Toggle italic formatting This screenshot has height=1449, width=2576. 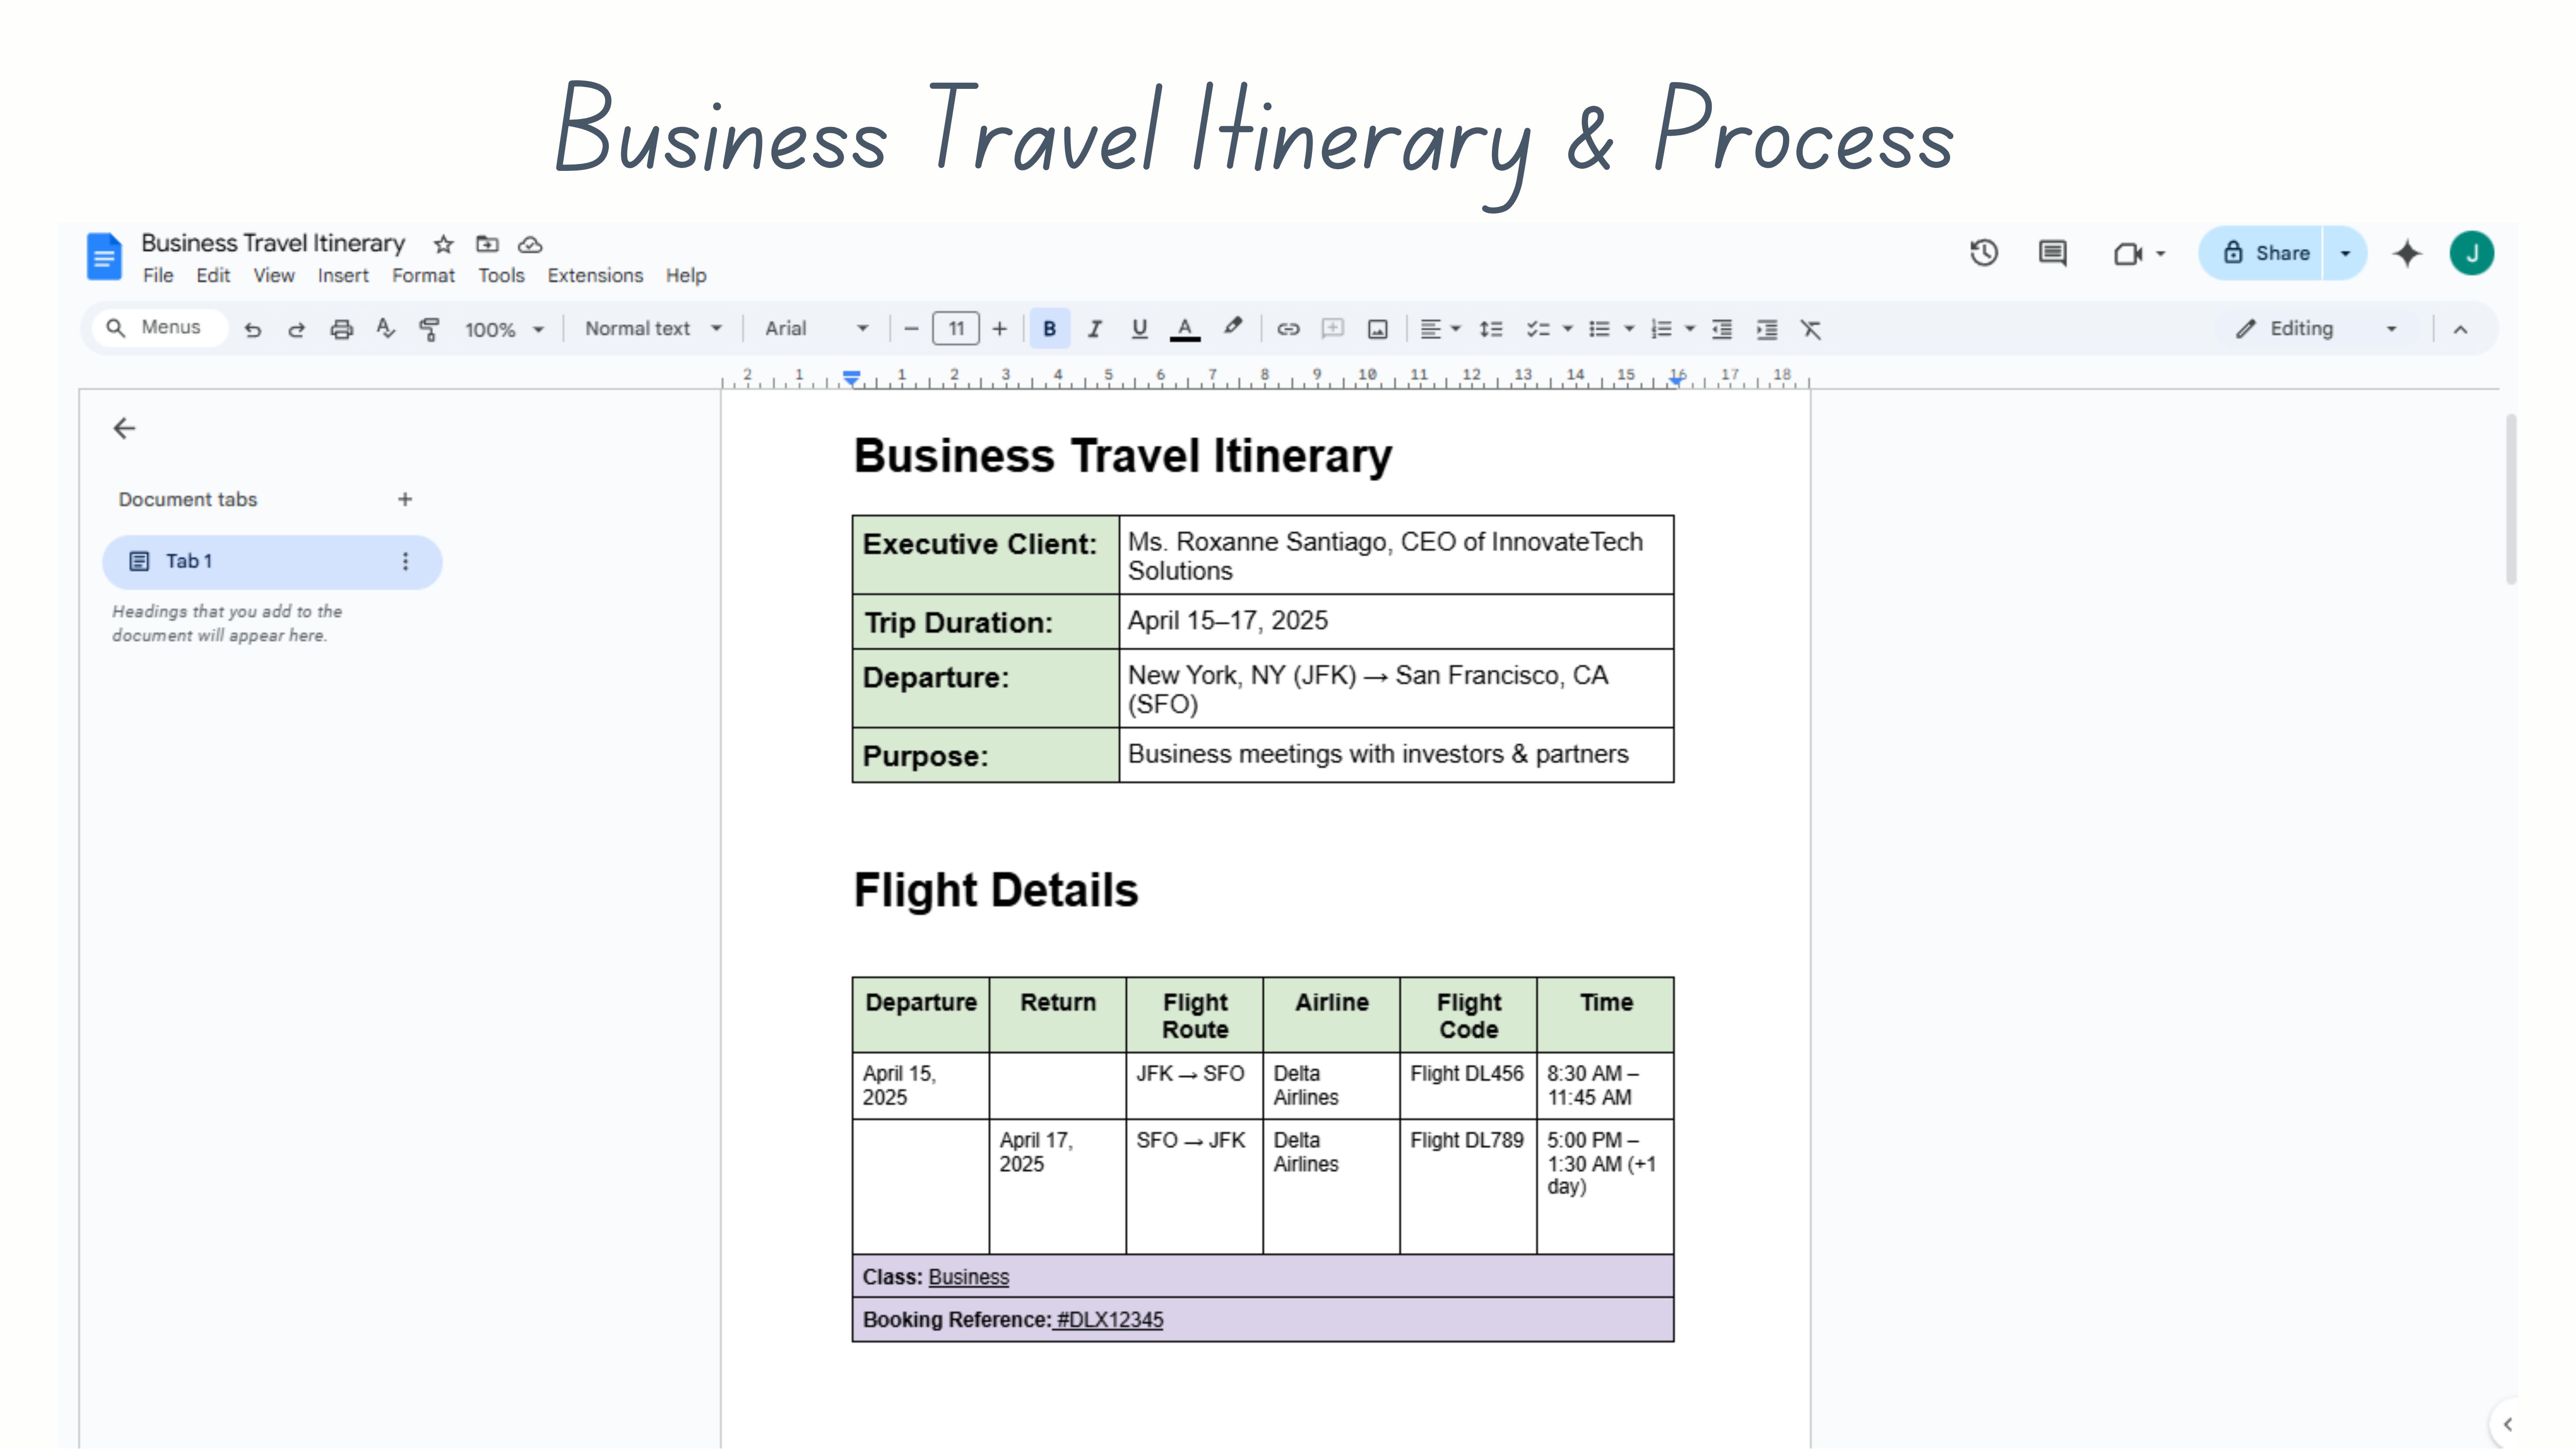click(1094, 329)
